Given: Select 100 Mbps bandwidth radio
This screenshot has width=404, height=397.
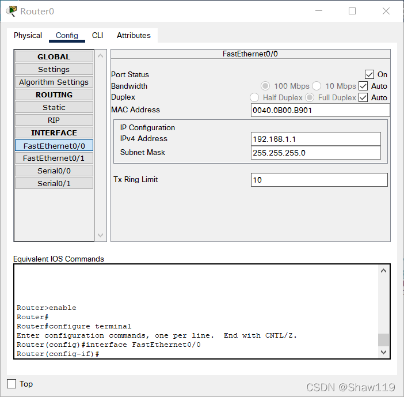Looking at the screenshot, I should pyautogui.click(x=265, y=86).
